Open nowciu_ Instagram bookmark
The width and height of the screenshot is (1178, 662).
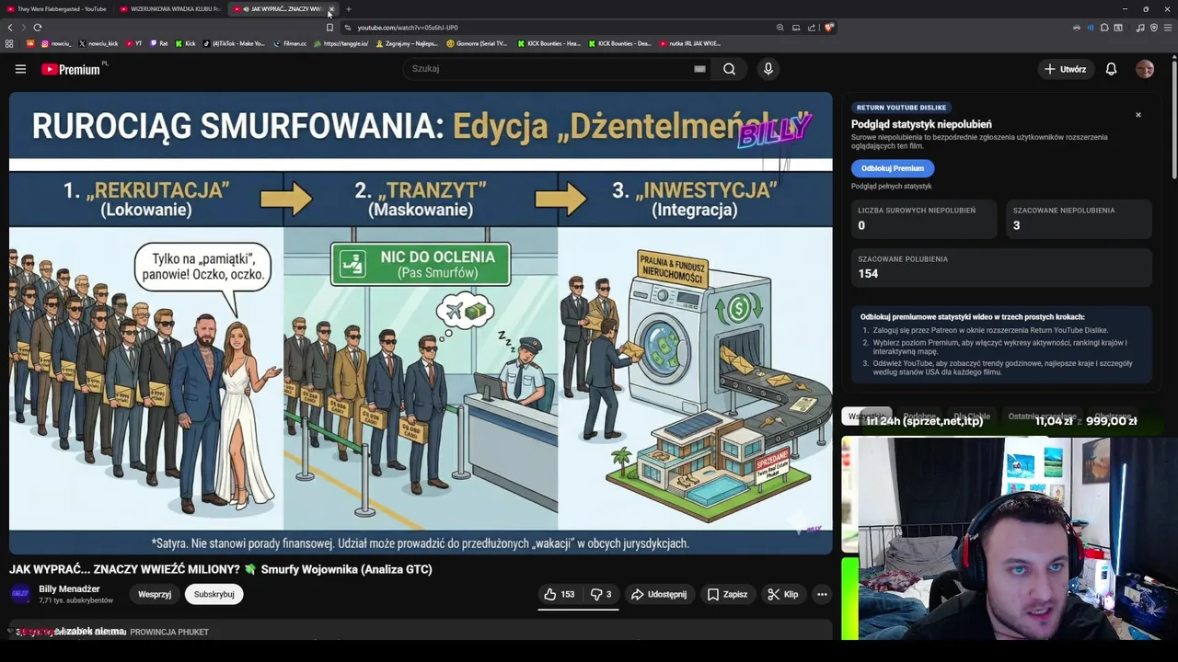click(56, 43)
